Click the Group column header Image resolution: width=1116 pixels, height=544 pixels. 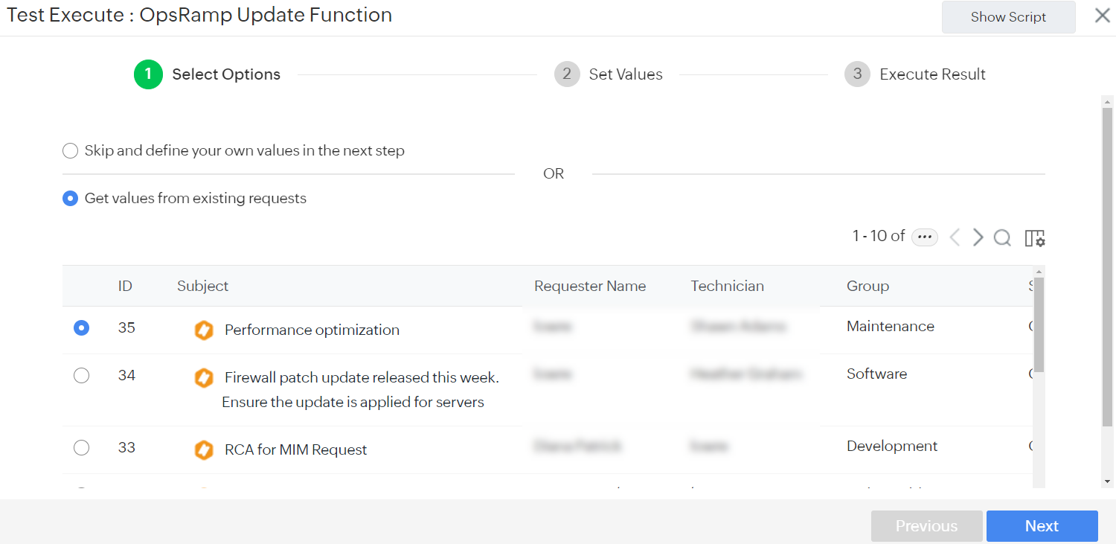(868, 286)
